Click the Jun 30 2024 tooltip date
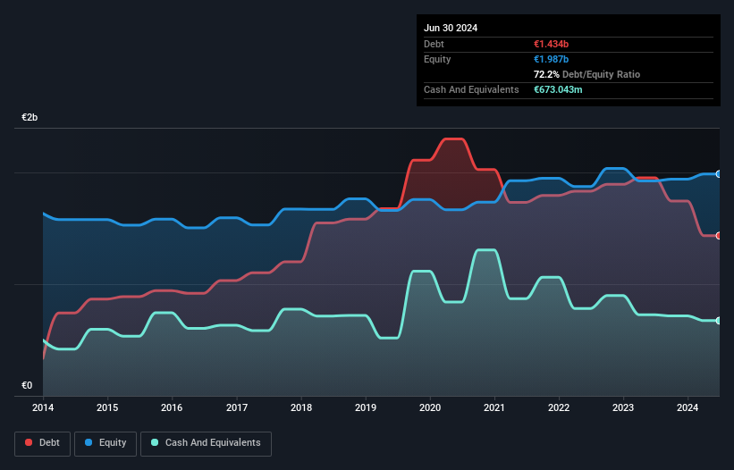 click(x=451, y=28)
